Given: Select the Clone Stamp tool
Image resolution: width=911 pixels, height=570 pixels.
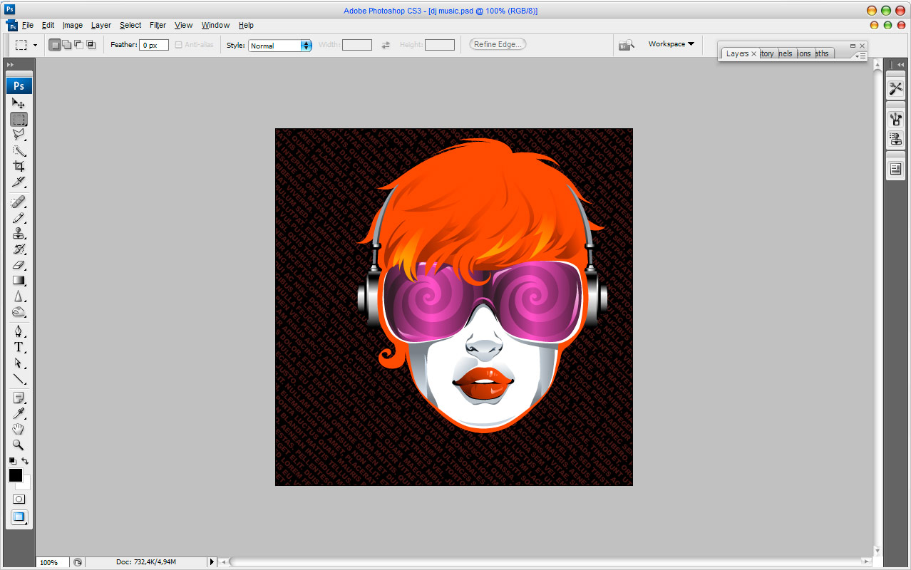Looking at the screenshot, I should tap(19, 234).
